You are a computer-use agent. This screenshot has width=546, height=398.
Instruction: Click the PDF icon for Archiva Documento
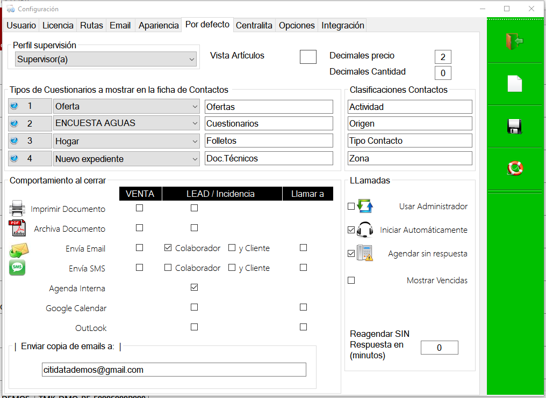pyautogui.click(x=17, y=228)
